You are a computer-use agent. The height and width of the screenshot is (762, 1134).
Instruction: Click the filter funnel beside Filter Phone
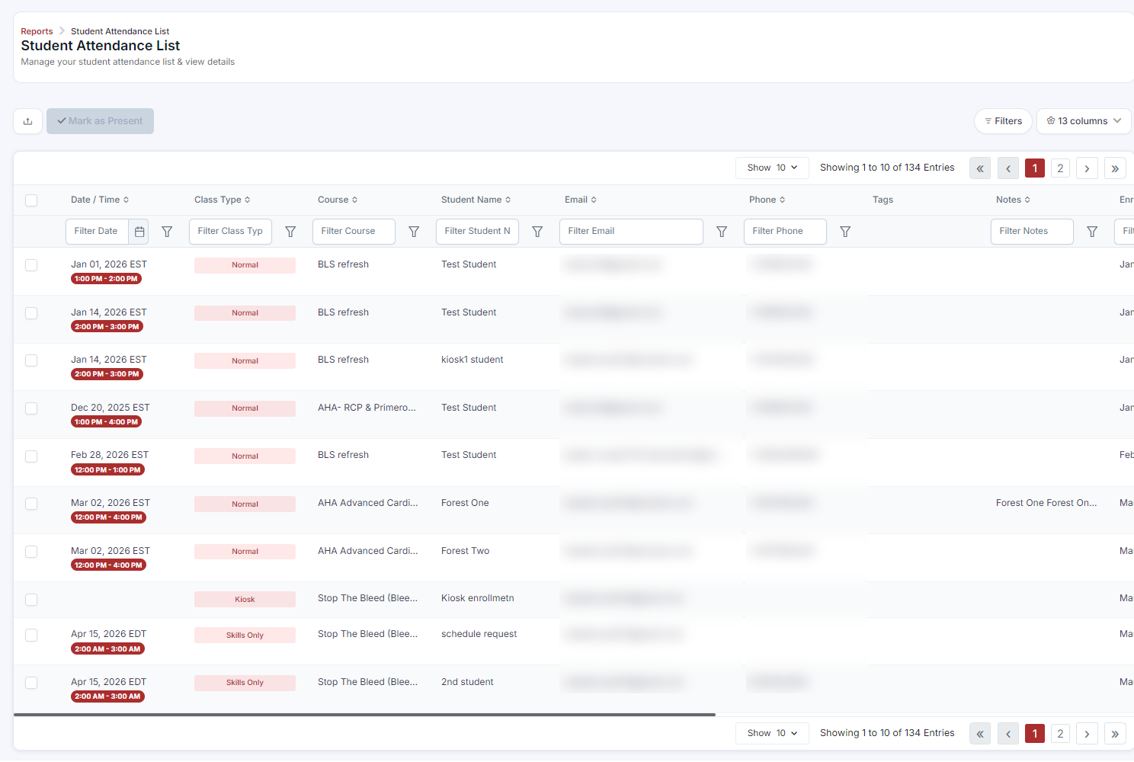[x=845, y=232]
